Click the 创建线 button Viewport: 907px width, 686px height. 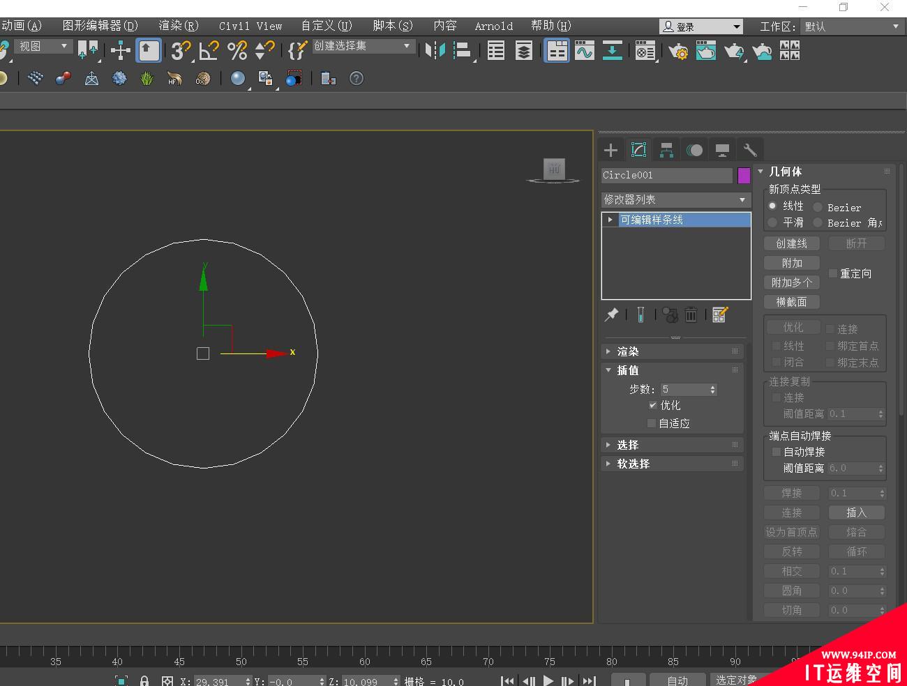click(x=791, y=243)
